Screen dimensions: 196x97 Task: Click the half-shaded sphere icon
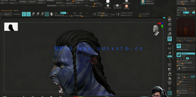click(51, 14)
